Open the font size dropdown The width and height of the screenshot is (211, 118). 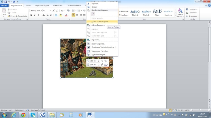pos(51,10)
